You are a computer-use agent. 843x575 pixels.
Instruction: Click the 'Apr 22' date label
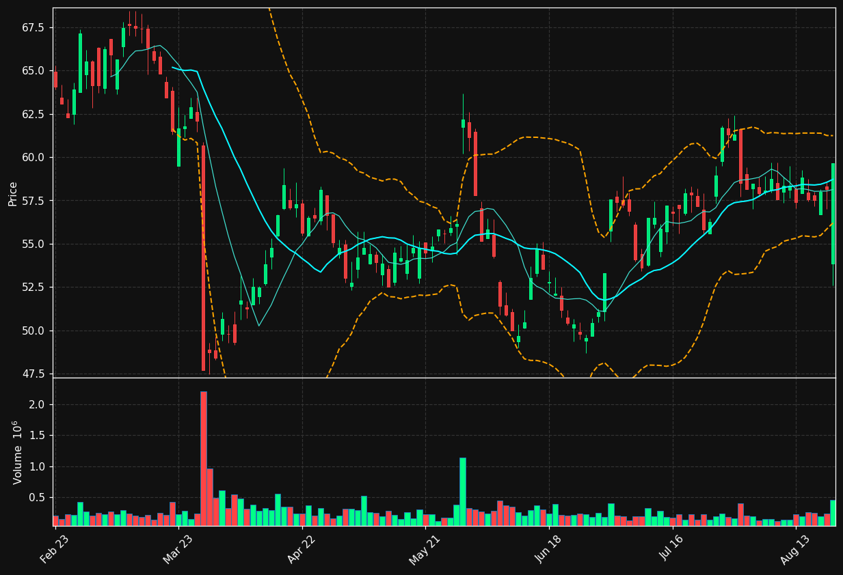[302, 550]
